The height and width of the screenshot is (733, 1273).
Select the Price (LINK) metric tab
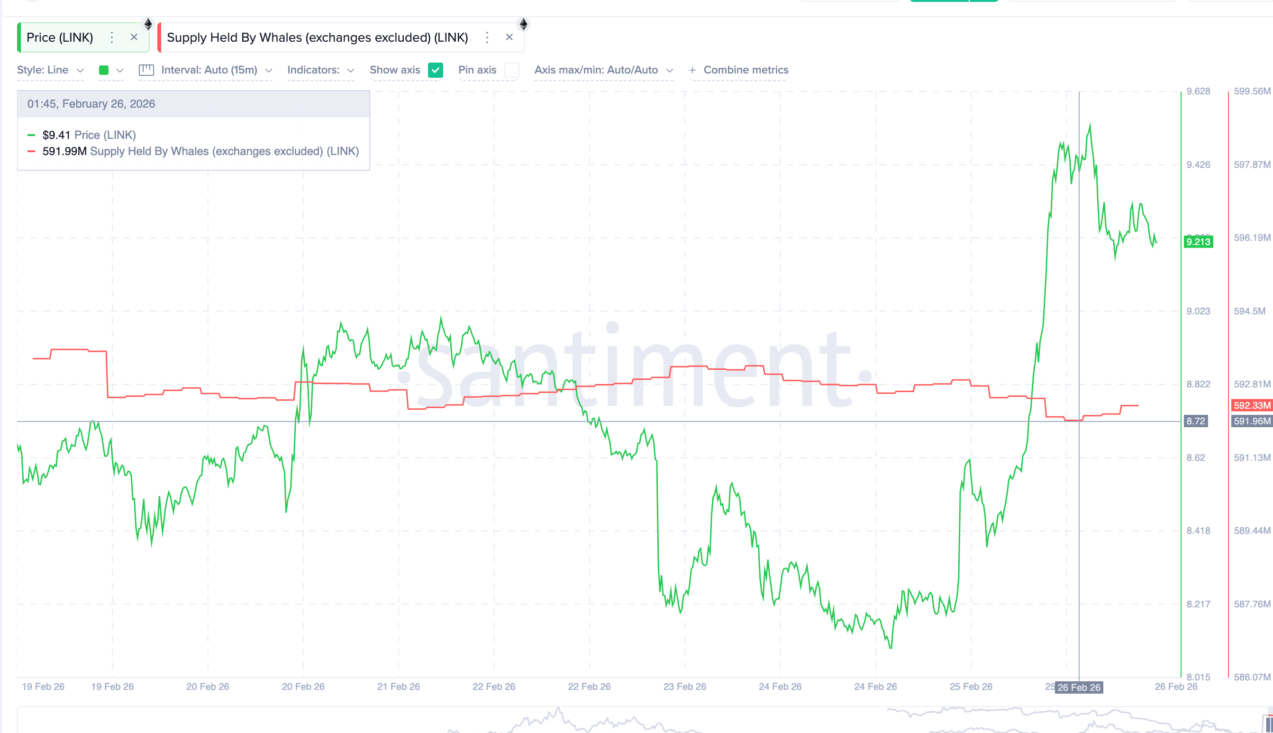click(60, 37)
